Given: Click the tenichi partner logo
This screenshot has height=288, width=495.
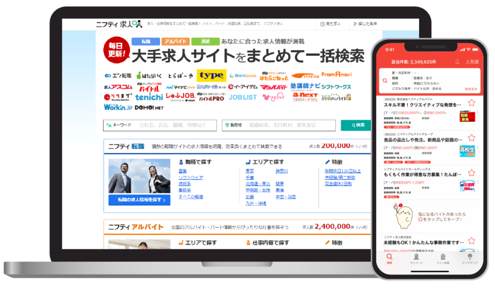Looking at the screenshot, I should (x=149, y=97).
